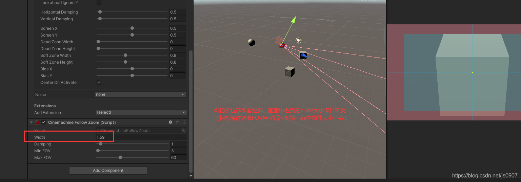This screenshot has height=182, width=521.
Task: Open the Add Extension dropdown
Action: coord(141,112)
